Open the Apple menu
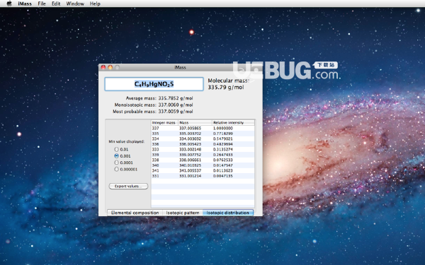Image resolution: width=425 pixels, height=265 pixels. (x=9, y=4)
